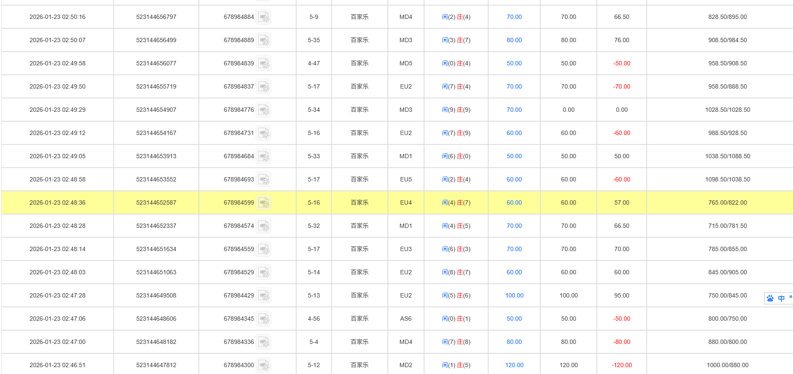Viewport: 793px width, 374px height.
Task: Select order number 523144656499
Action: tap(156, 40)
